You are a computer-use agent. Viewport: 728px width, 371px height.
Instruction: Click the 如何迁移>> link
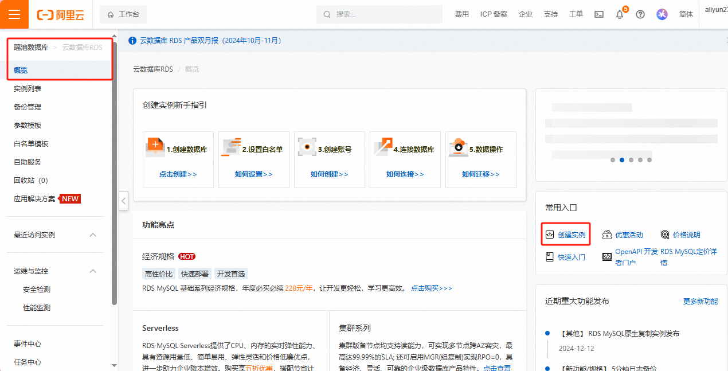(x=480, y=174)
